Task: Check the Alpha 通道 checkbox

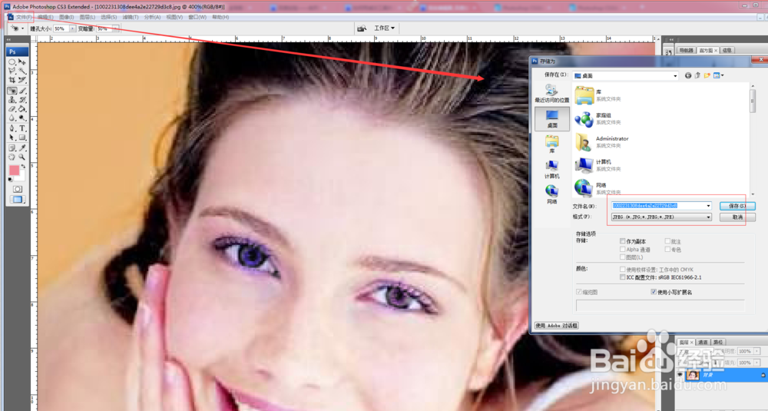Action: click(623, 249)
